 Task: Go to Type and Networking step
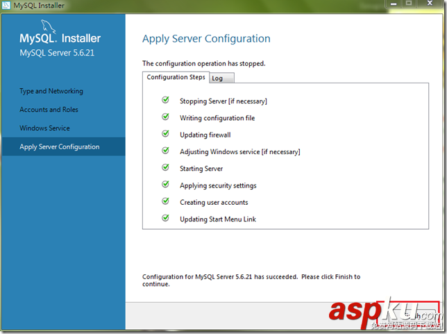pyautogui.click(x=51, y=91)
